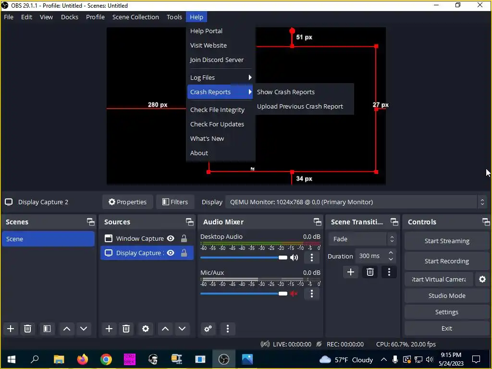Open Settings from Controls panel

point(447,312)
